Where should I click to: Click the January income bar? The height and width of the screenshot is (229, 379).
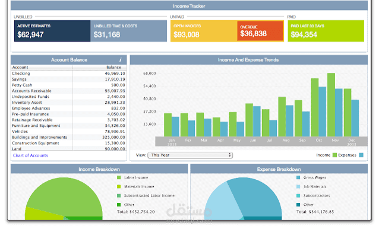pos(168,125)
